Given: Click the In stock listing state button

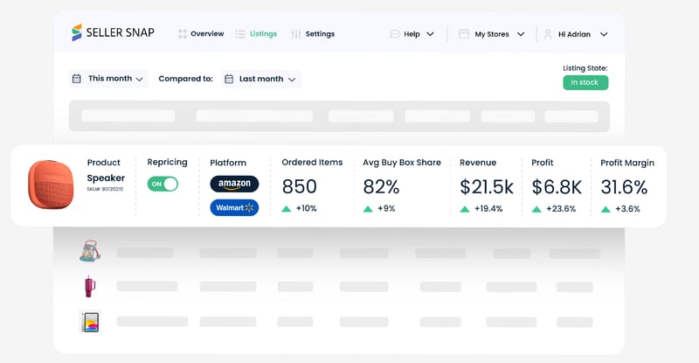Looking at the screenshot, I should (585, 82).
